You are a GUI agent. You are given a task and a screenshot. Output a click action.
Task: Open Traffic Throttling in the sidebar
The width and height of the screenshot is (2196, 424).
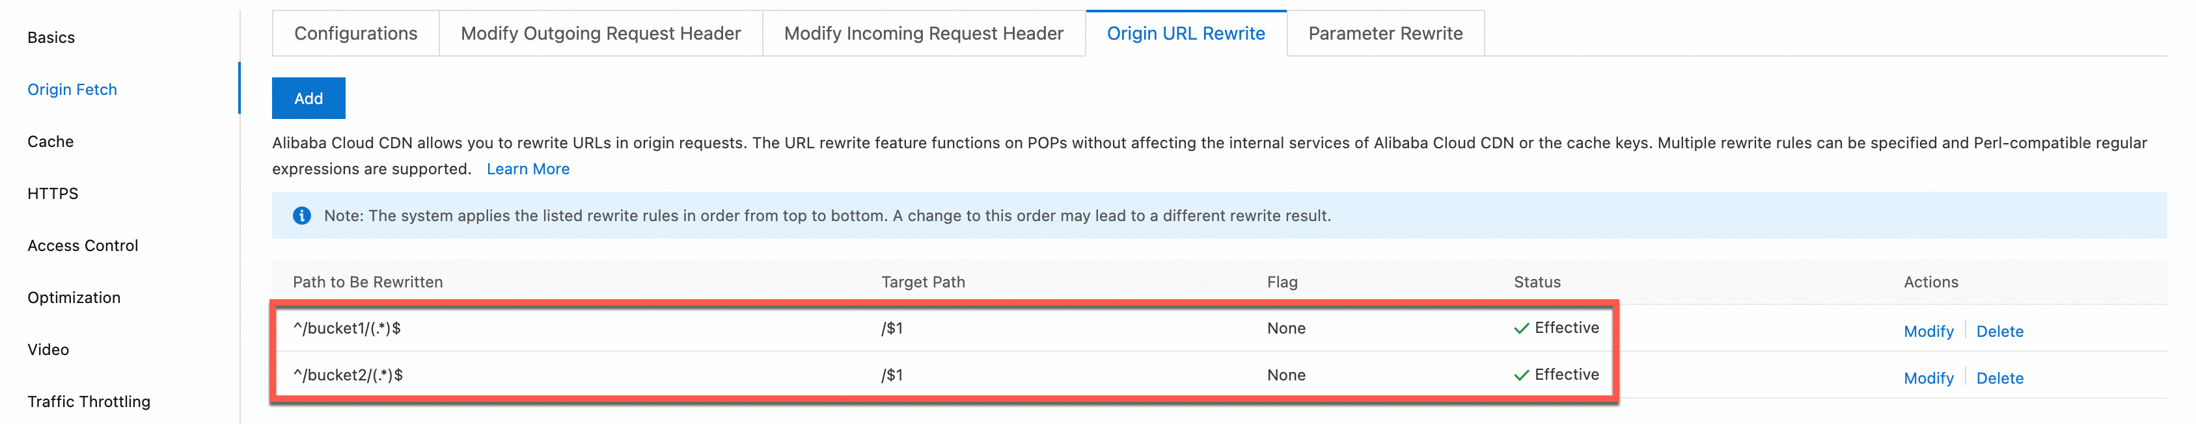(x=89, y=401)
